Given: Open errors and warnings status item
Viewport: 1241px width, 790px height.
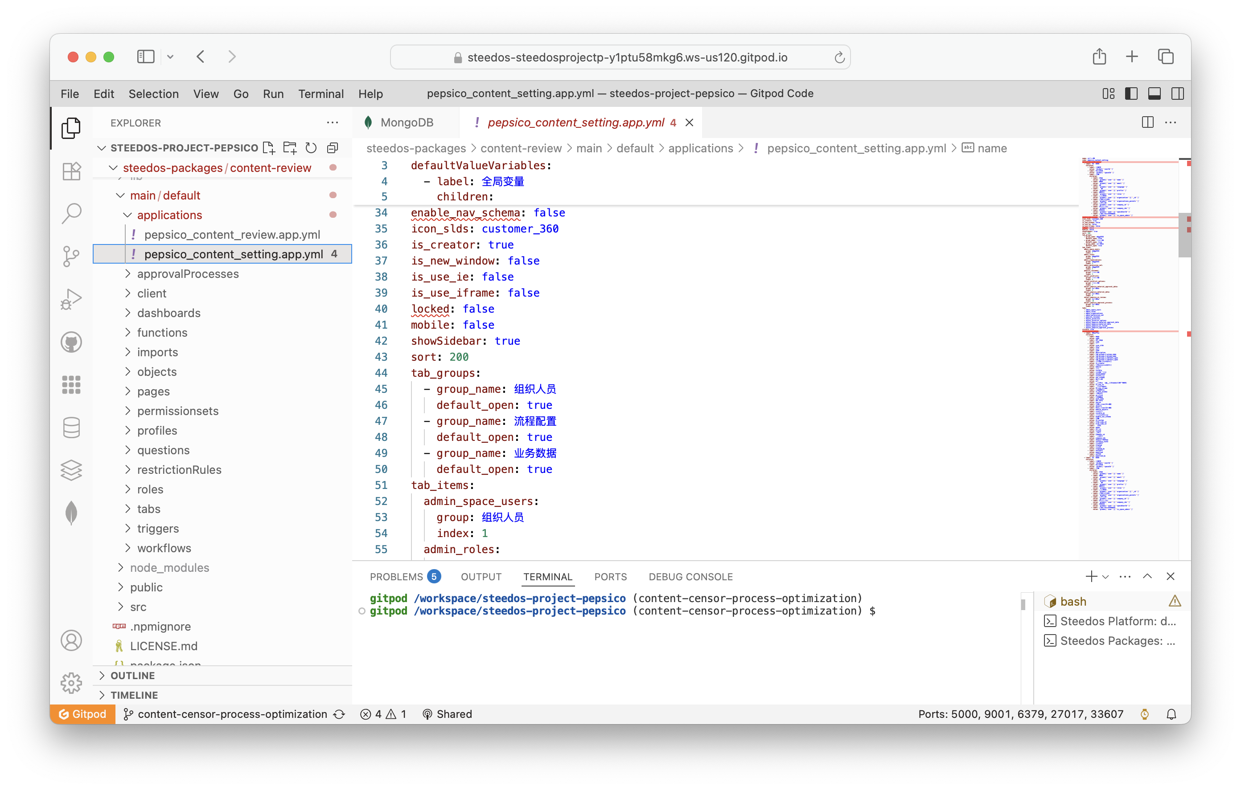Looking at the screenshot, I should tap(383, 714).
